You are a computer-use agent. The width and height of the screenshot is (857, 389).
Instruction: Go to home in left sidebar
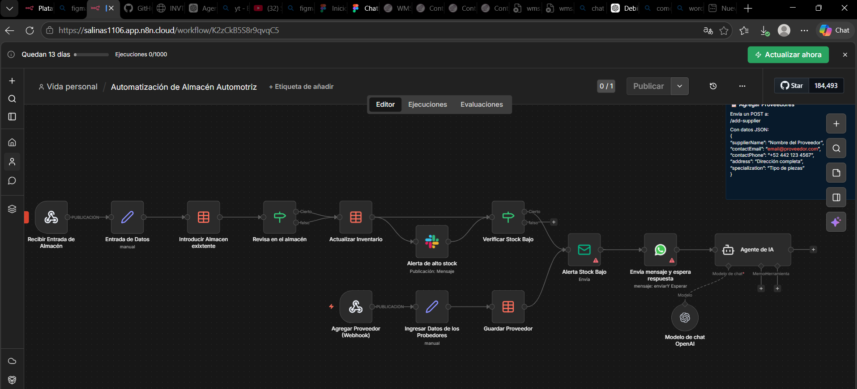pos(12,142)
